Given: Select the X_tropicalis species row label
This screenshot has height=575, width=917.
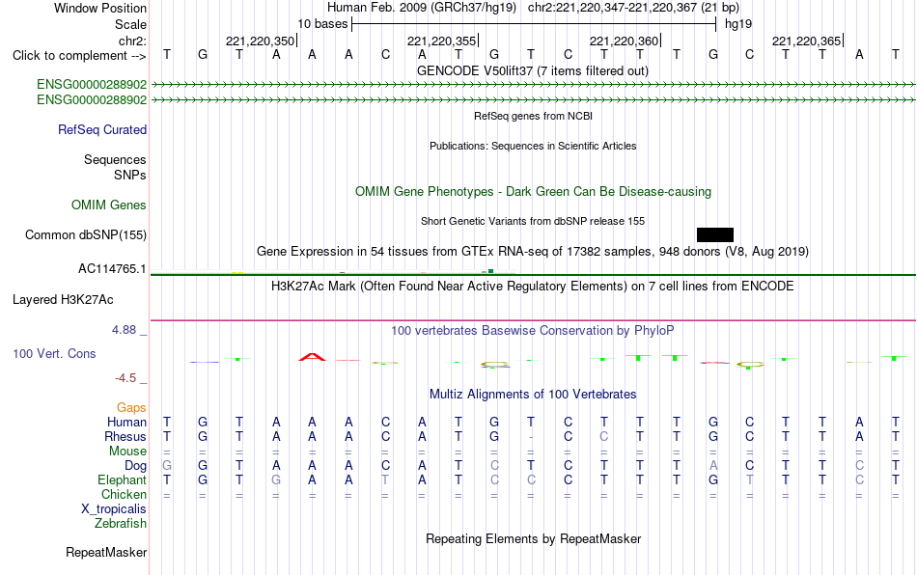Looking at the screenshot, I should click(x=114, y=509).
